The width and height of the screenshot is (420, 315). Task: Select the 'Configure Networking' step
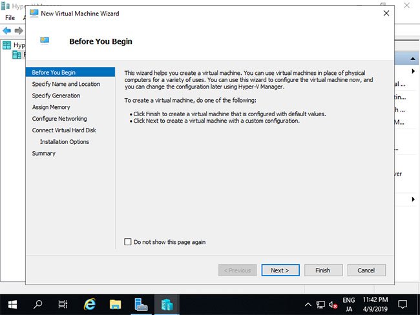[59, 119]
